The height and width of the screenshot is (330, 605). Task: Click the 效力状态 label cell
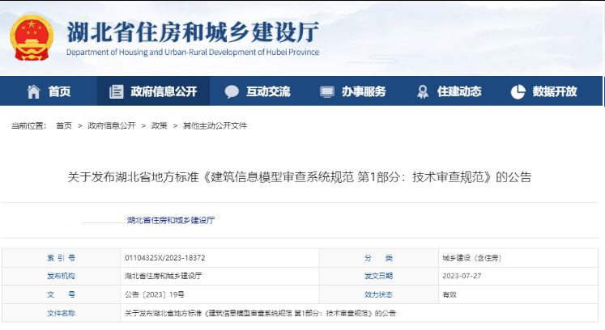pos(378,294)
